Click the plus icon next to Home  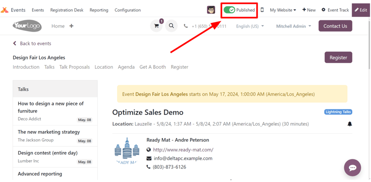71,26
